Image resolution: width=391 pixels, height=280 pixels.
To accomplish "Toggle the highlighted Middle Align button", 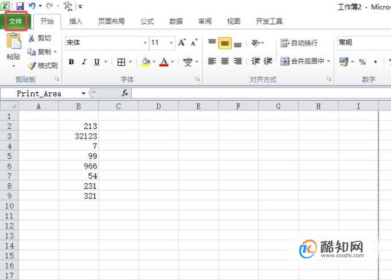I will (225, 43).
